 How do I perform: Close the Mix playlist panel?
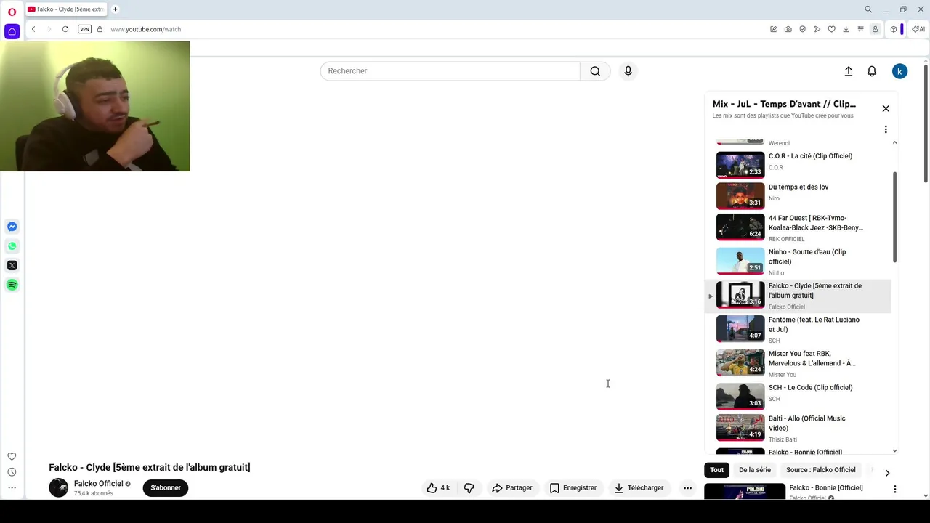886,108
